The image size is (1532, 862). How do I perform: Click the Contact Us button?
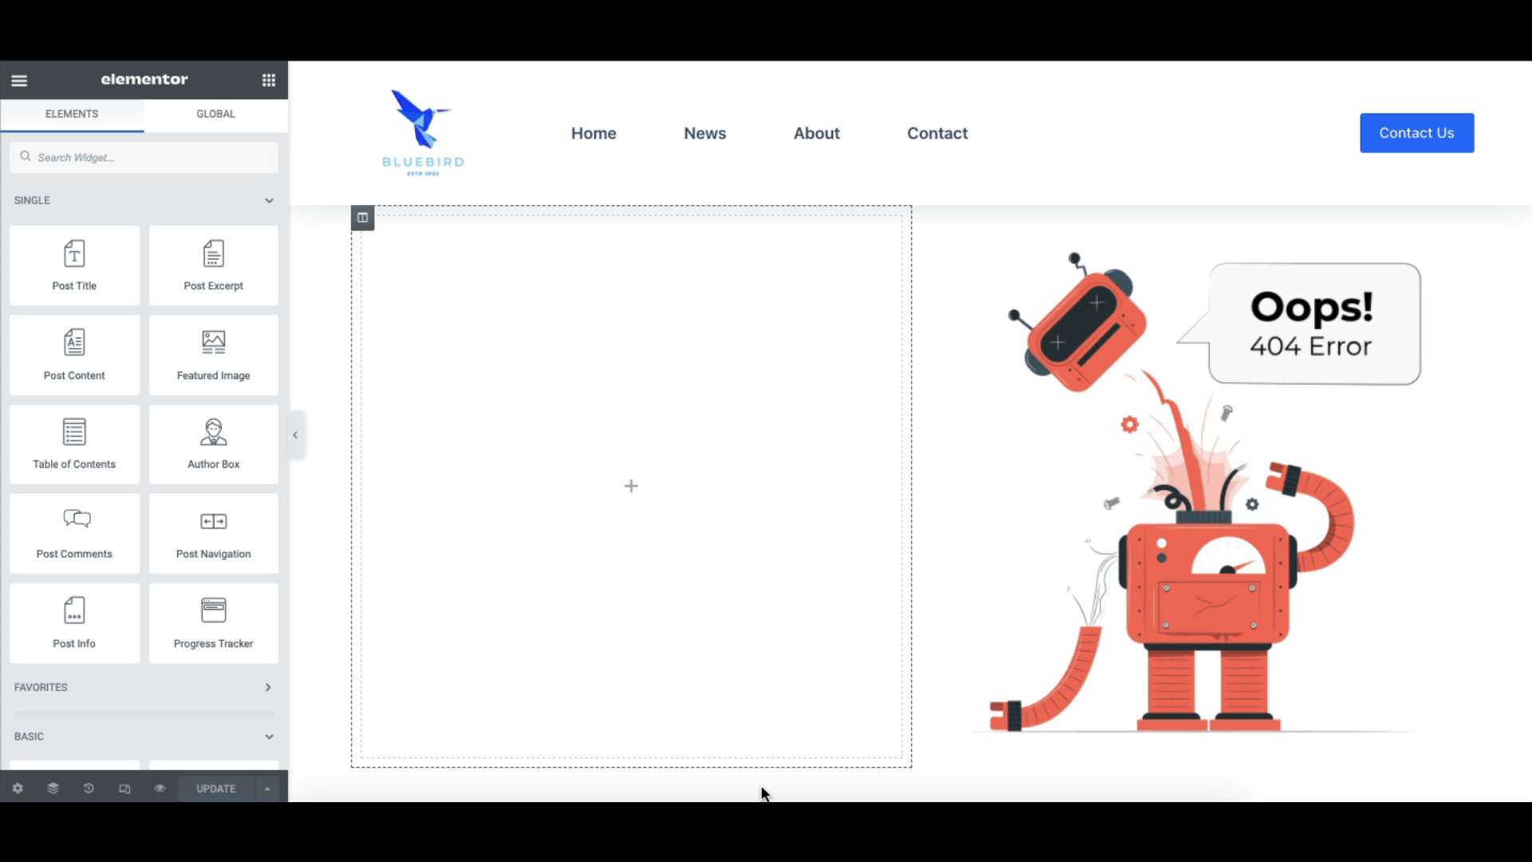[1416, 132]
